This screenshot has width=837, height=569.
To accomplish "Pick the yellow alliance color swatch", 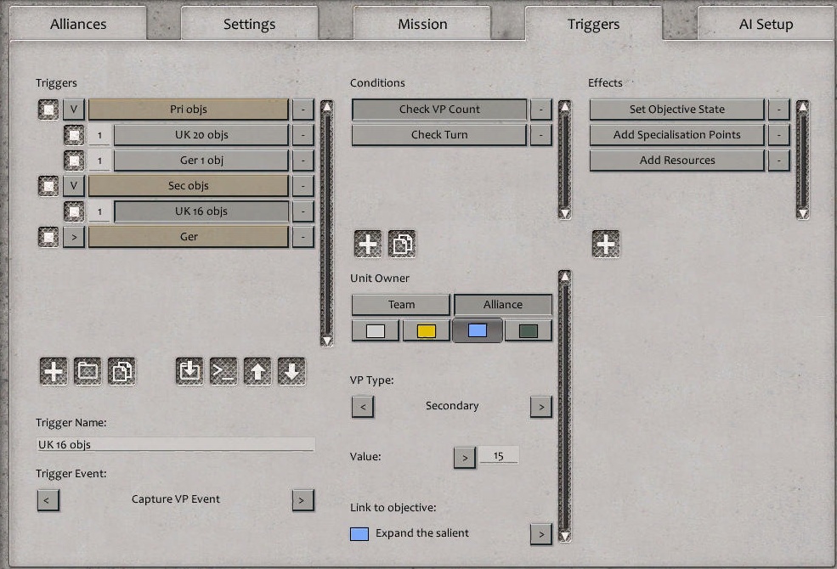I will point(426,330).
